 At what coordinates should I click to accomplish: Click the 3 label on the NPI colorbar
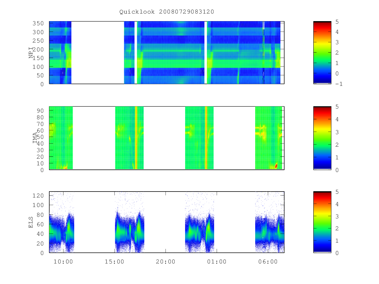point(338,42)
